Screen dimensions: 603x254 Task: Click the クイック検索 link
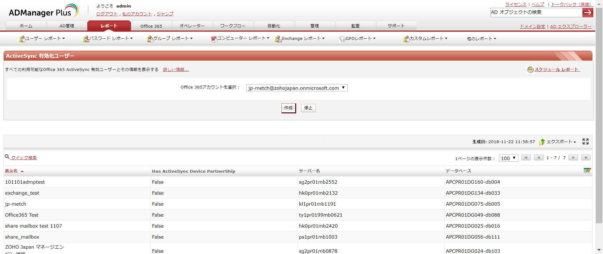click(24, 158)
